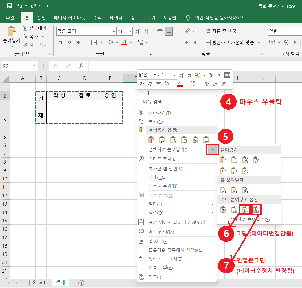Click the ribbon borders icon
The height and width of the screenshot is (288, 302).
click(94, 42)
